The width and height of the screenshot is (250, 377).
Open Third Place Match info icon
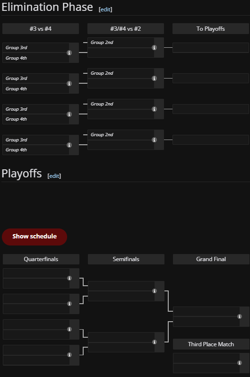click(x=240, y=363)
